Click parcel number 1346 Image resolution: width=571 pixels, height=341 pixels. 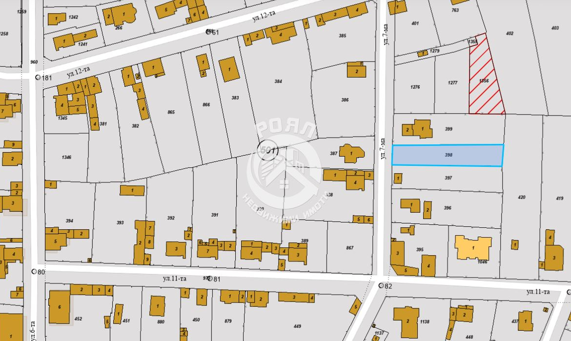click(66, 158)
